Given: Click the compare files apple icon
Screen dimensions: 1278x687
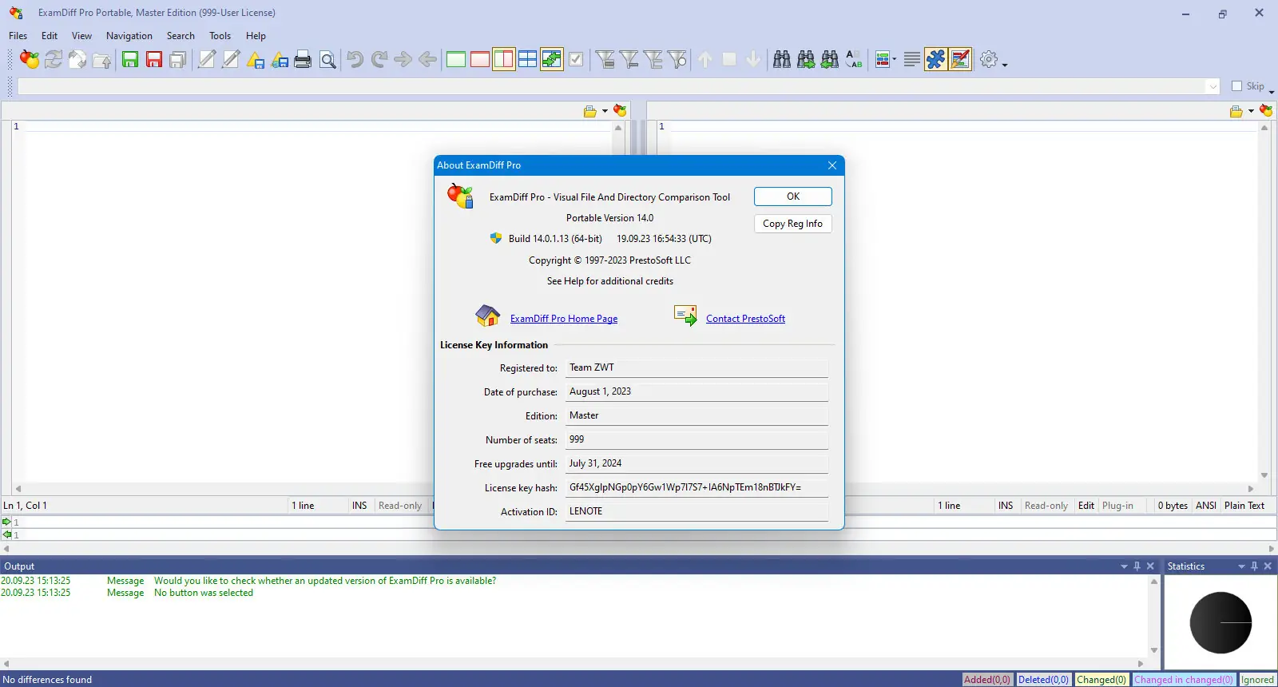Looking at the screenshot, I should point(30,59).
